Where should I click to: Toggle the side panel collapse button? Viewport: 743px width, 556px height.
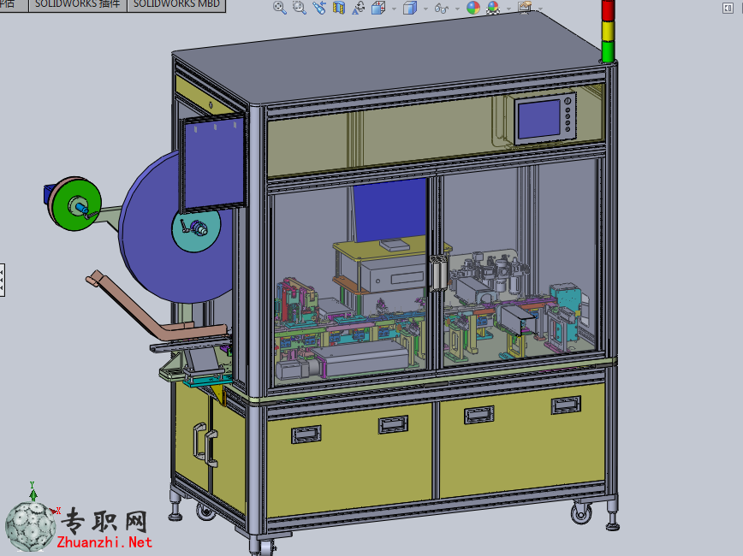[x=728, y=8]
